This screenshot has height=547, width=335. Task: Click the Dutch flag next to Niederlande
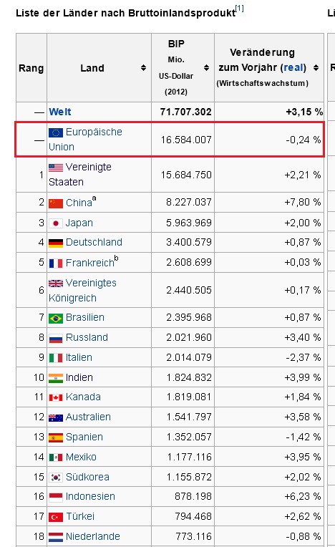point(56,537)
